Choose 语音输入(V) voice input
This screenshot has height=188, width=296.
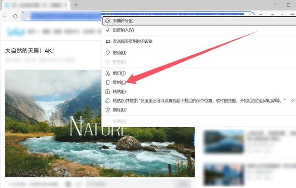(199, 30)
